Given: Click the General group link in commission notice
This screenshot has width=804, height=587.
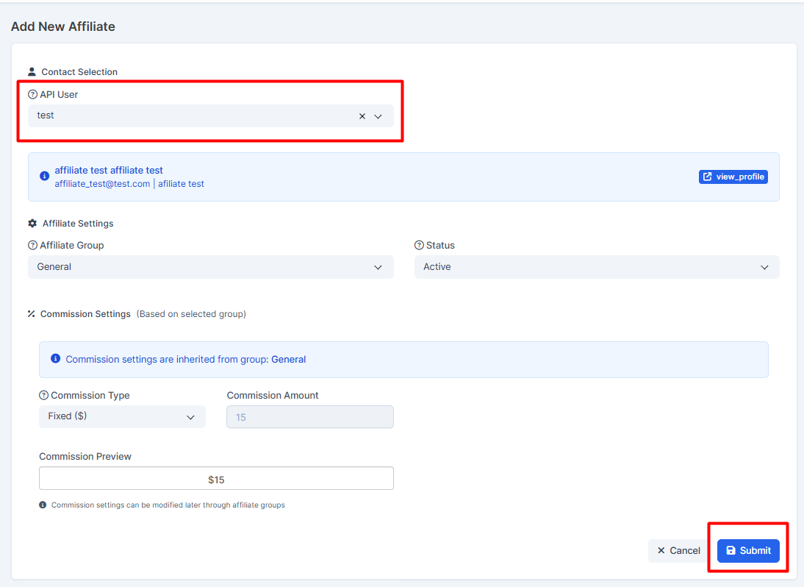Looking at the screenshot, I should click(288, 360).
